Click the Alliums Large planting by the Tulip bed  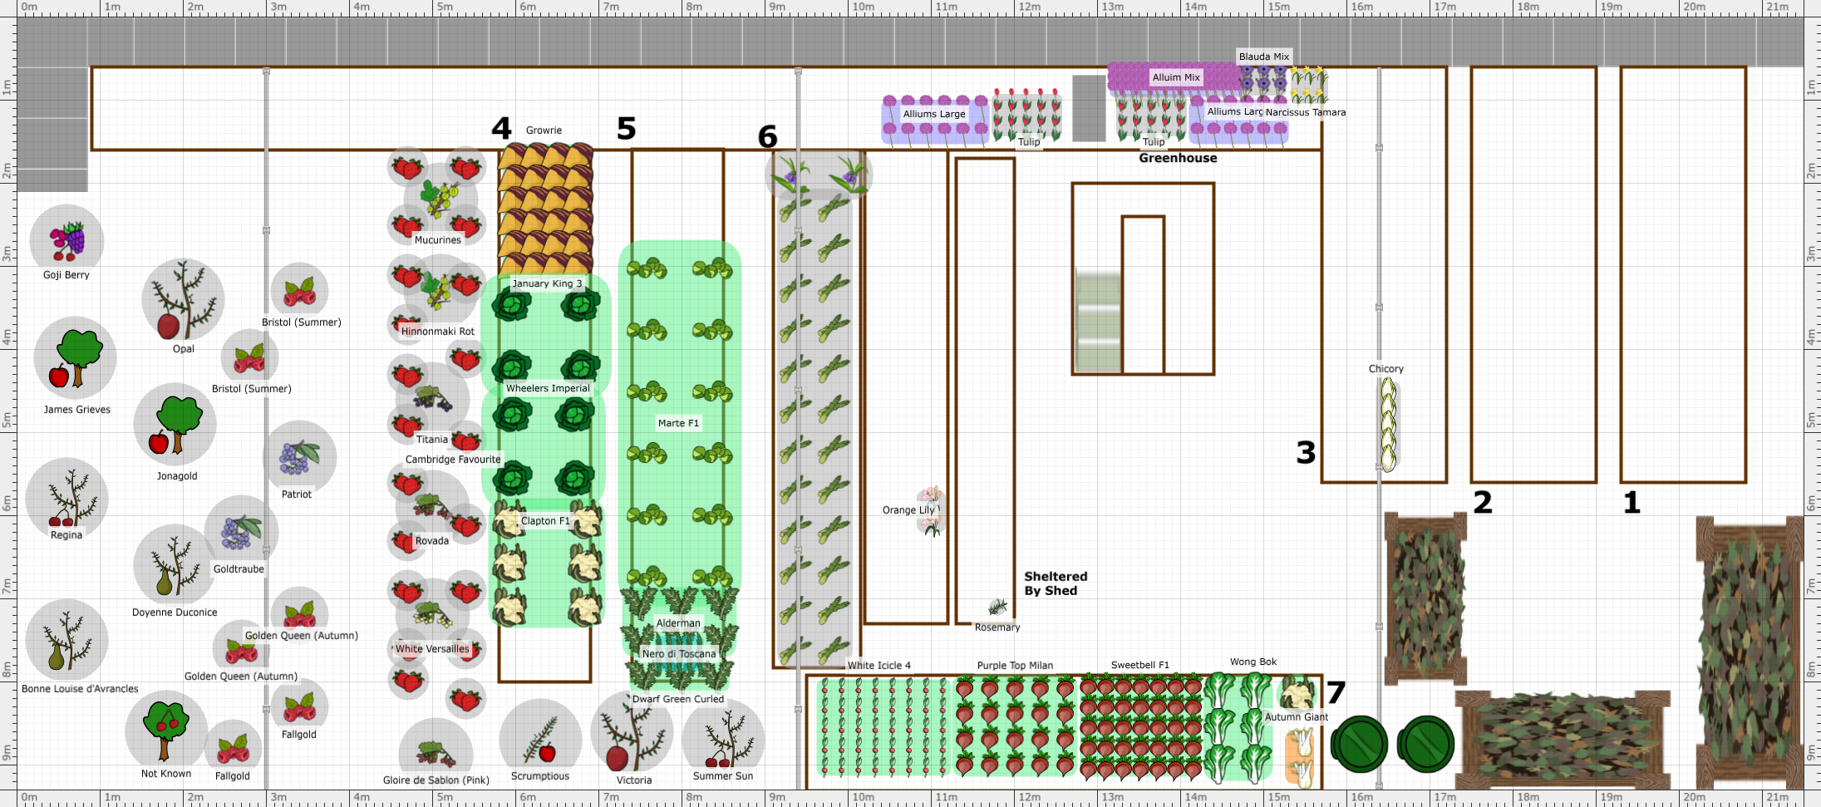point(935,121)
